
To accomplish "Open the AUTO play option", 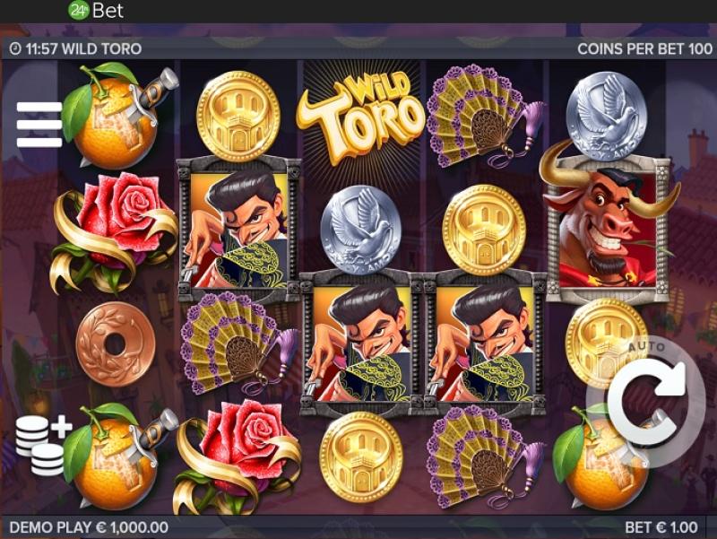I will (x=646, y=347).
